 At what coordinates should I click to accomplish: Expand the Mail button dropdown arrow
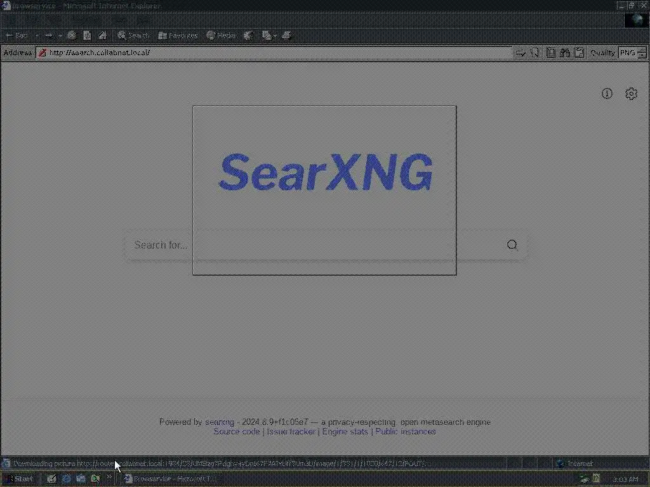(275, 36)
